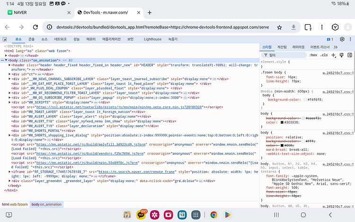Reload the page in Chrome
The image size is (355, 222).
click(35, 27)
